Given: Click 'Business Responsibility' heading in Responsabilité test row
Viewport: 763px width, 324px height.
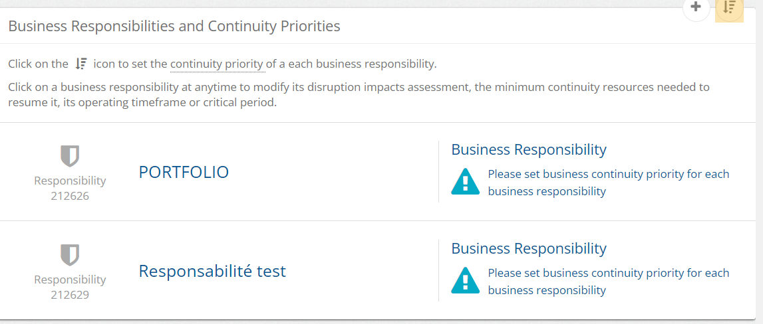Looking at the screenshot, I should [529, 249].
